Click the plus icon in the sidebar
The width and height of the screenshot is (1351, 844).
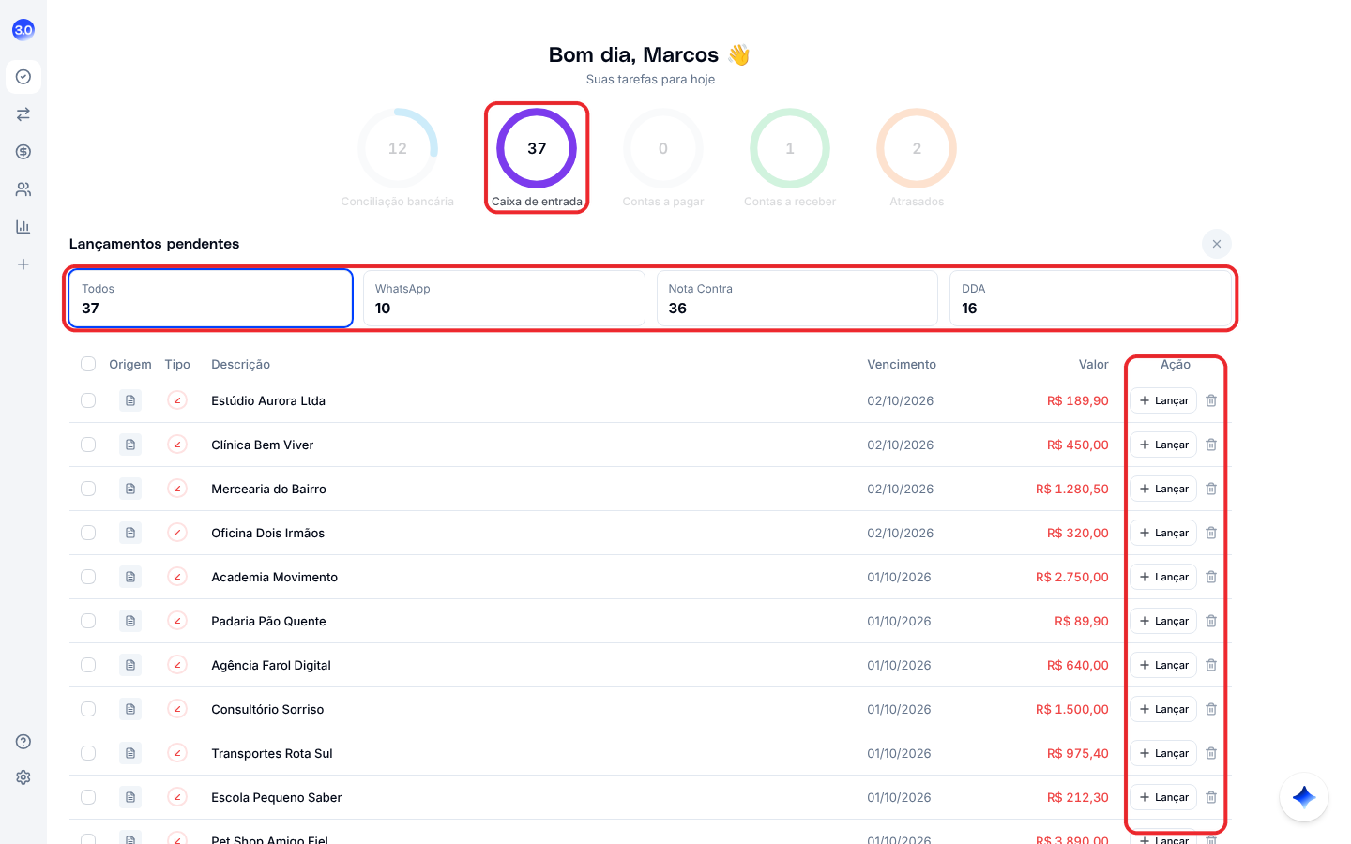pos(23,264)
